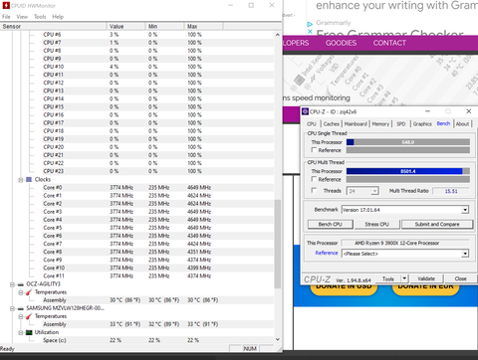Screen dimensions: 478x360
Task: Click the Utilization green icon
Action: click(29, 332)
